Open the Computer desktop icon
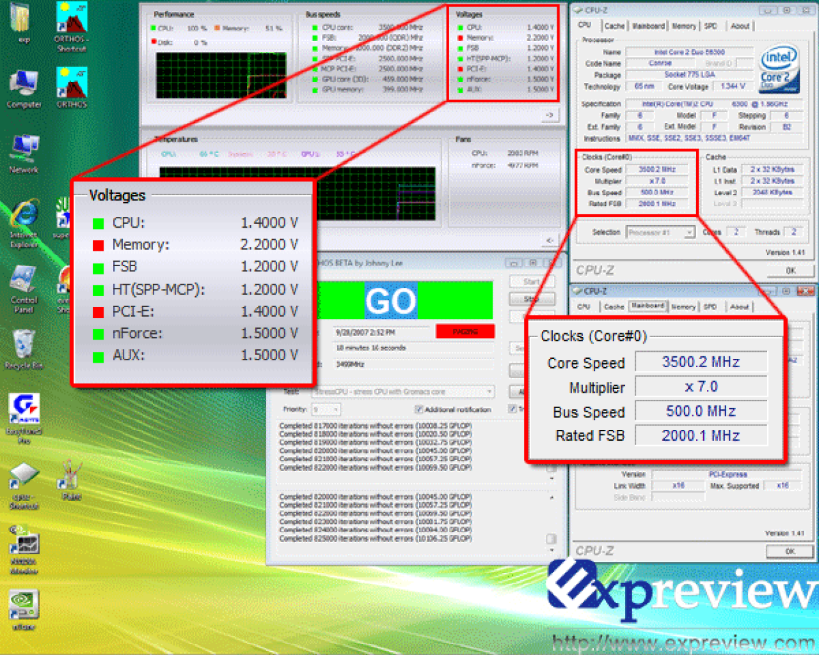819x655 pixels. coord(24,87)
